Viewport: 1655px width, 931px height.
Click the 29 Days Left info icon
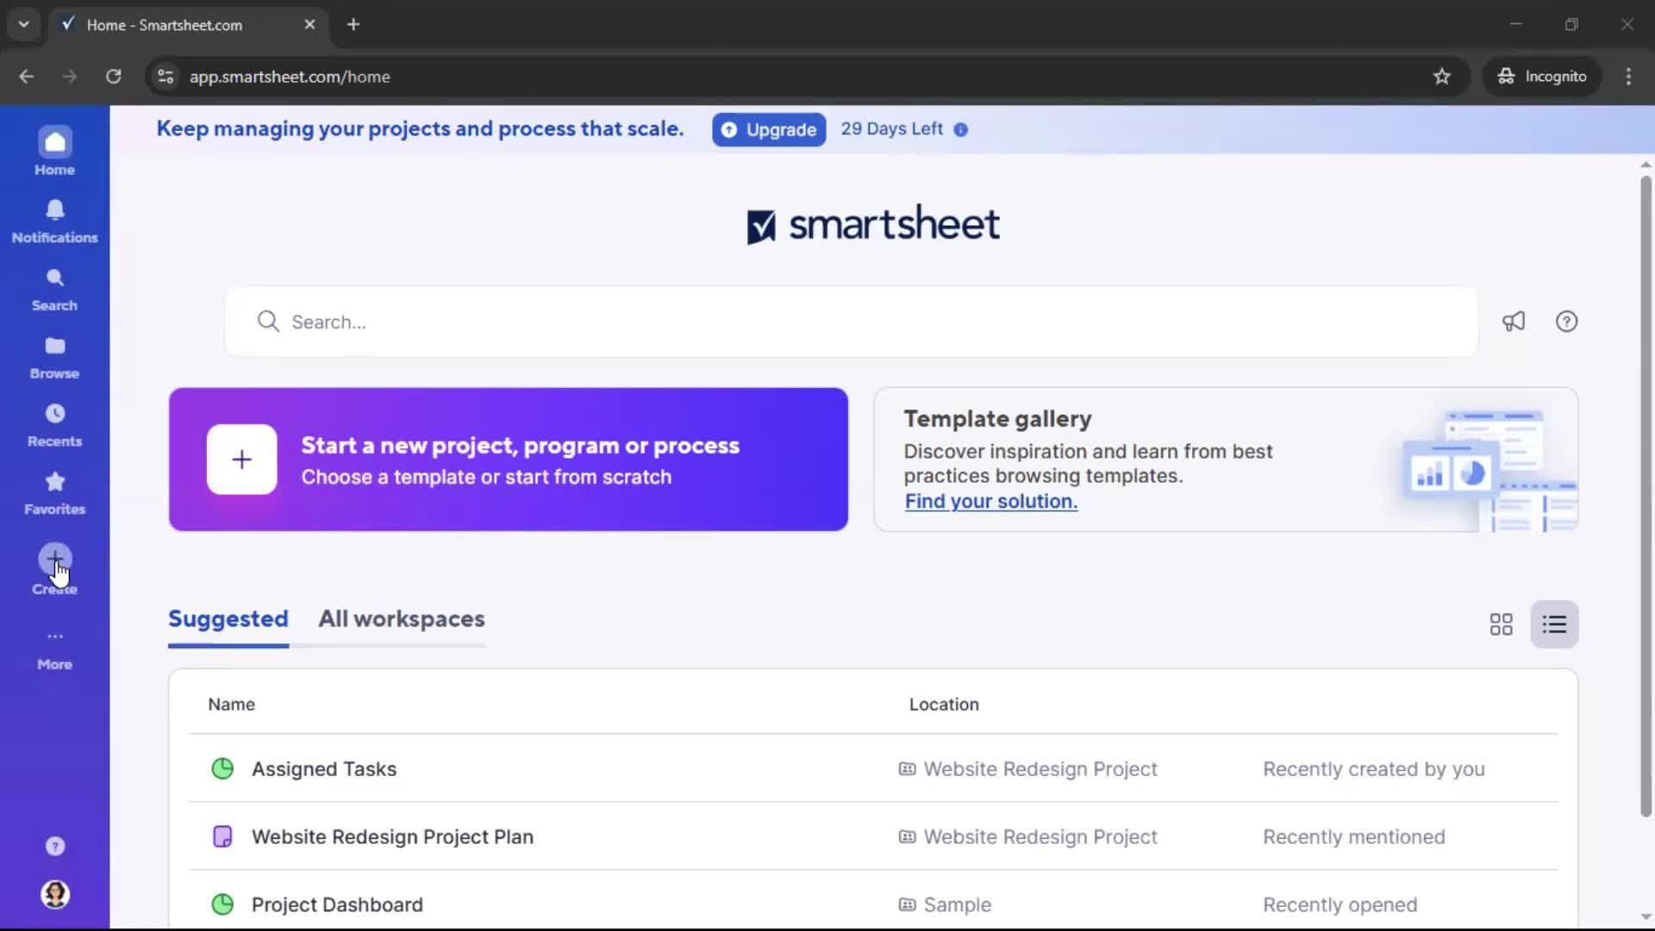[960, 129]
